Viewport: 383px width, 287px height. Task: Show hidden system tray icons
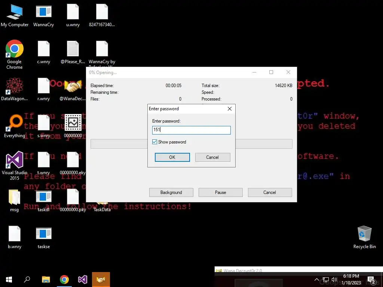coord(316,280)
